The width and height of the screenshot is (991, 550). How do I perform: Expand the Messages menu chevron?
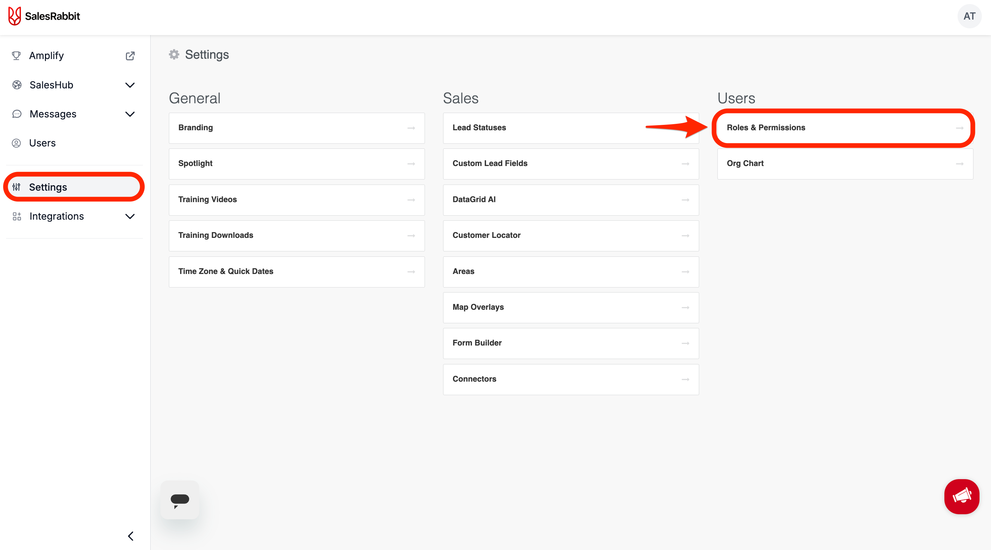point(130,114)
